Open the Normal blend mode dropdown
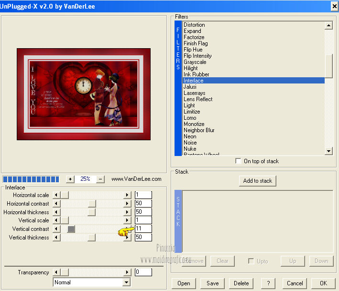 click(126, 282)
